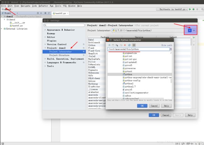The height and width of the screenshot is (145, 204).
Task: Click Collapse All icon in Project panel
Action: (41, 13)
